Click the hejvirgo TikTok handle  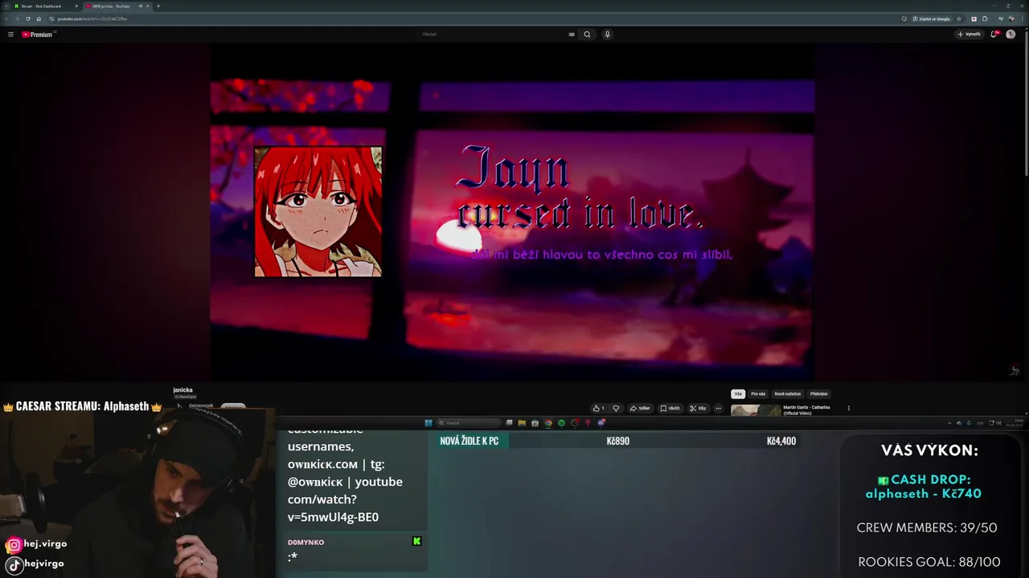click(43, 564)
